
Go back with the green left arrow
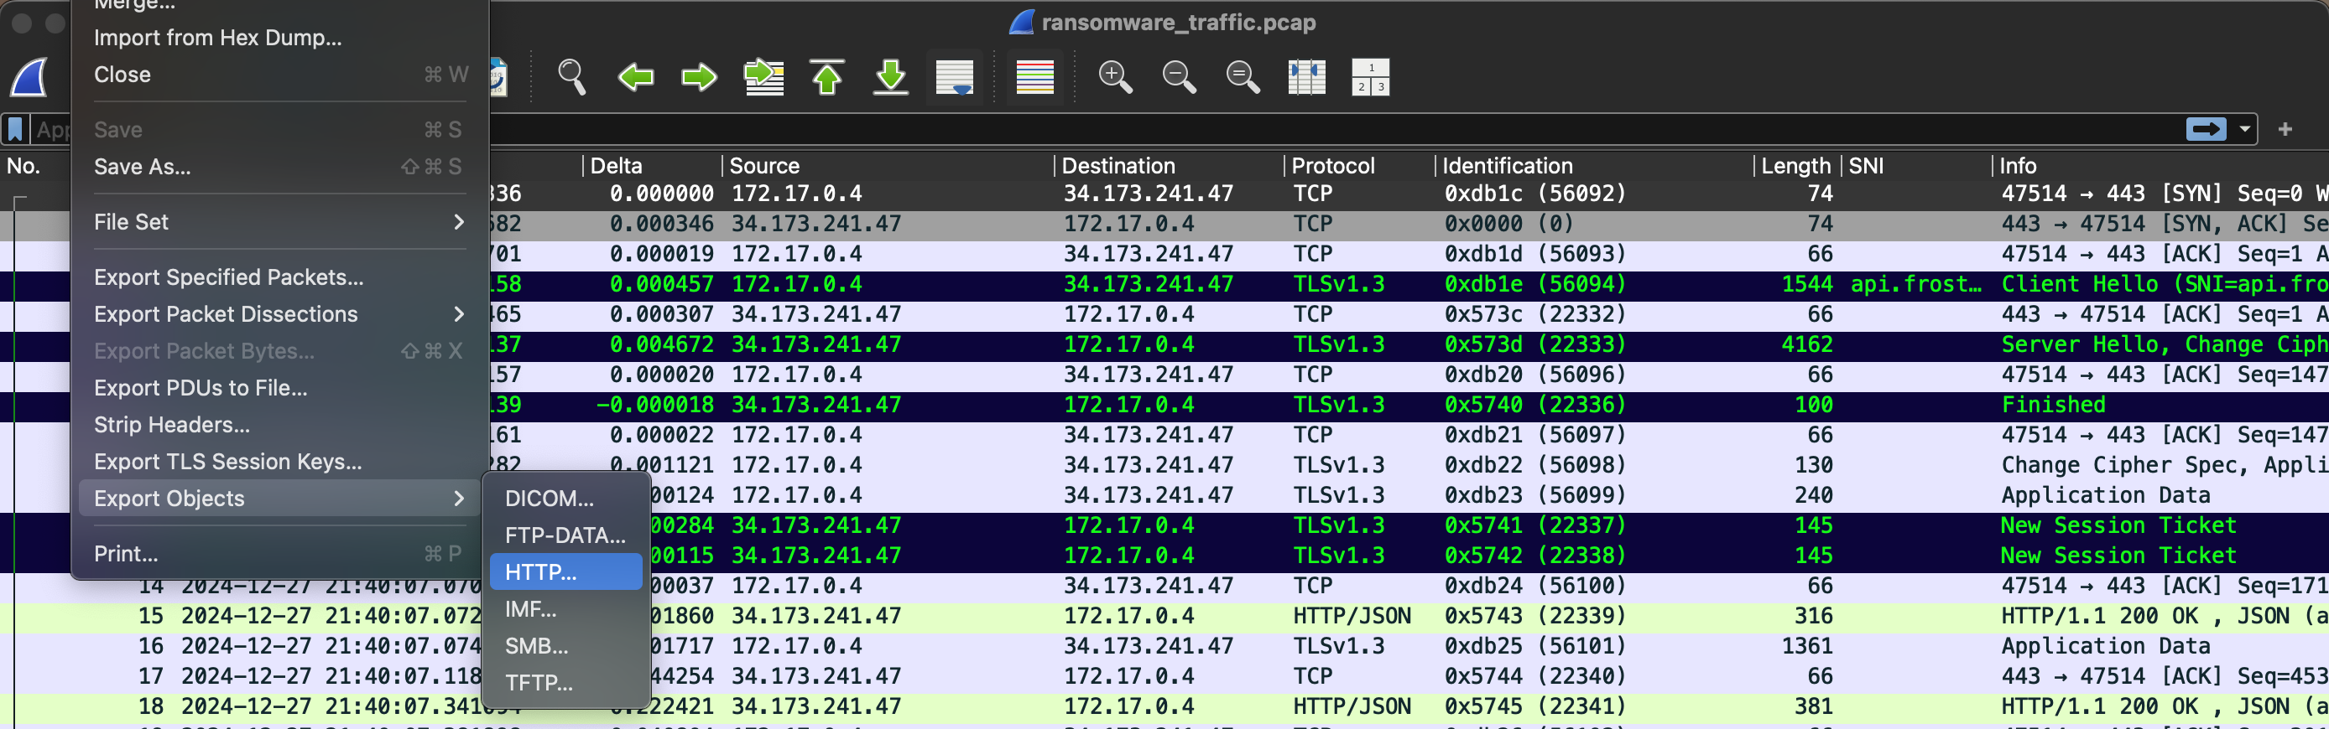pos(636,77)
